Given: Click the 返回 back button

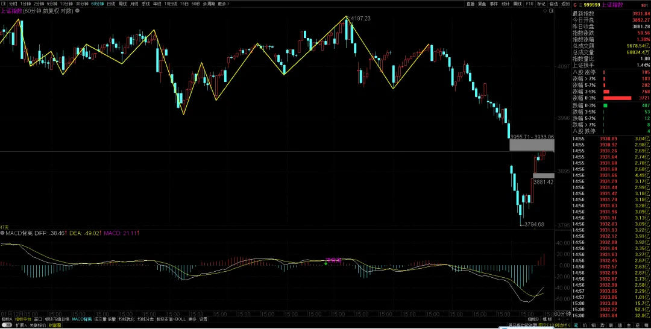Looking at the screenshot, I should 565,4.
